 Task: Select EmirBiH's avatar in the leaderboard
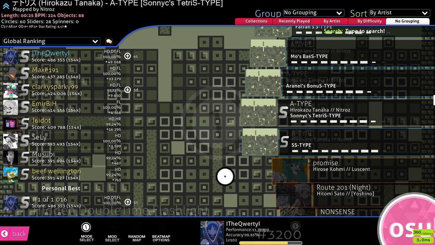[x=11, y=107]
